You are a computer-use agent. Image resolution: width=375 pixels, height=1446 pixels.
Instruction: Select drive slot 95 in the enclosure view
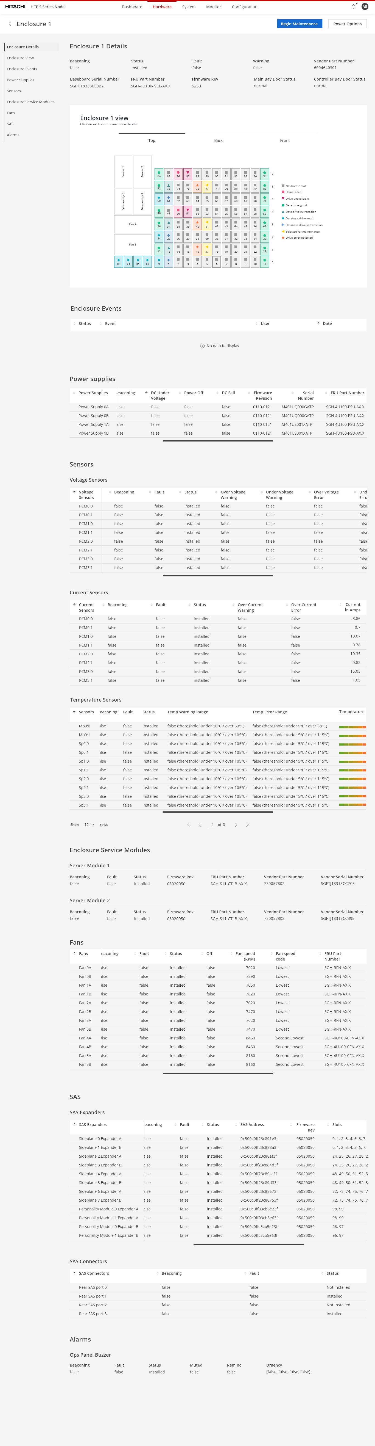click(265, 174)
